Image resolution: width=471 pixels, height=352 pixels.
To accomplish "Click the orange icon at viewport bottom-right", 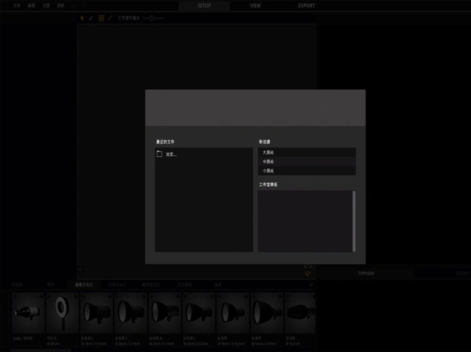I will pyautogui.click(x=307, y=274).
